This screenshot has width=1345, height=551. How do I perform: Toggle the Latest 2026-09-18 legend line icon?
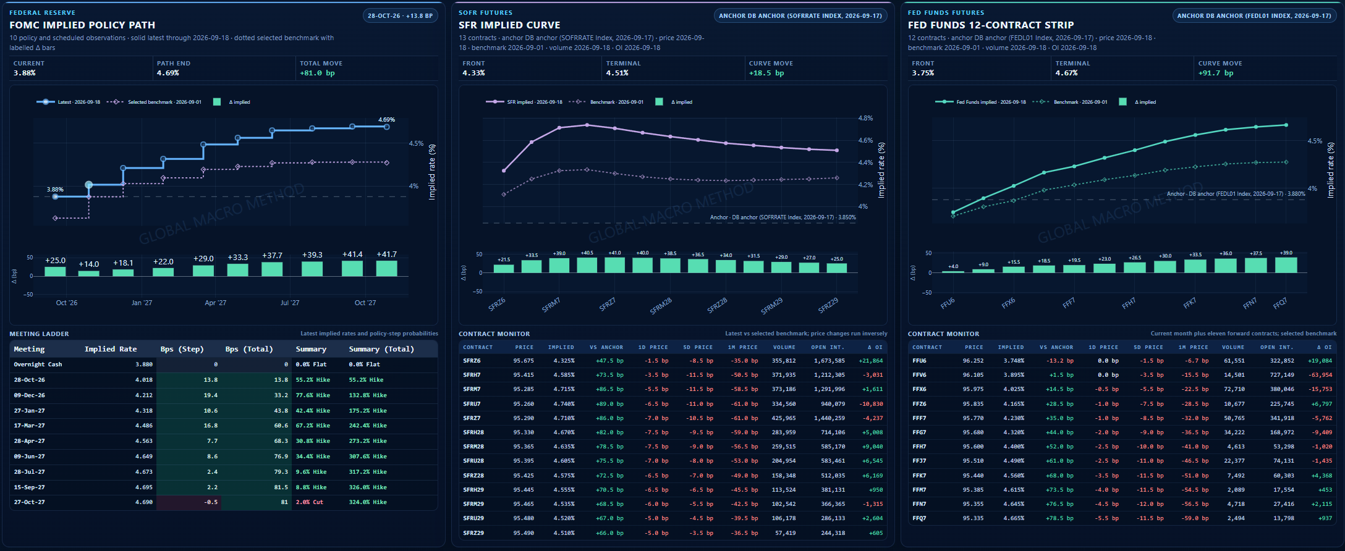[x=45, y=102]
